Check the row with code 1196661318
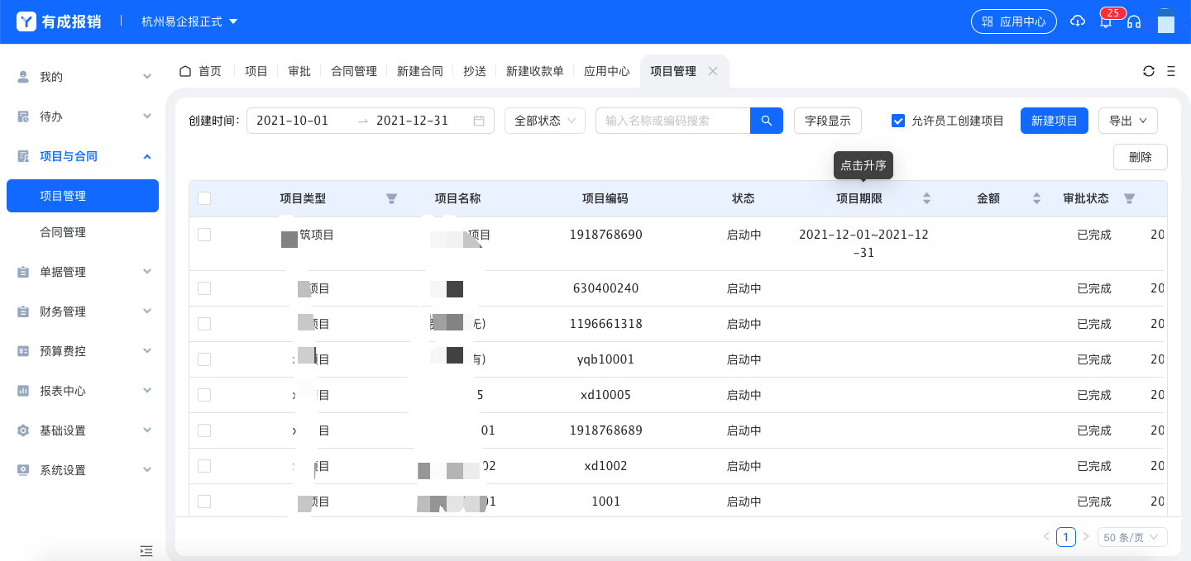Viewport: 1191px width, 561px height. (x=204, y=324)
